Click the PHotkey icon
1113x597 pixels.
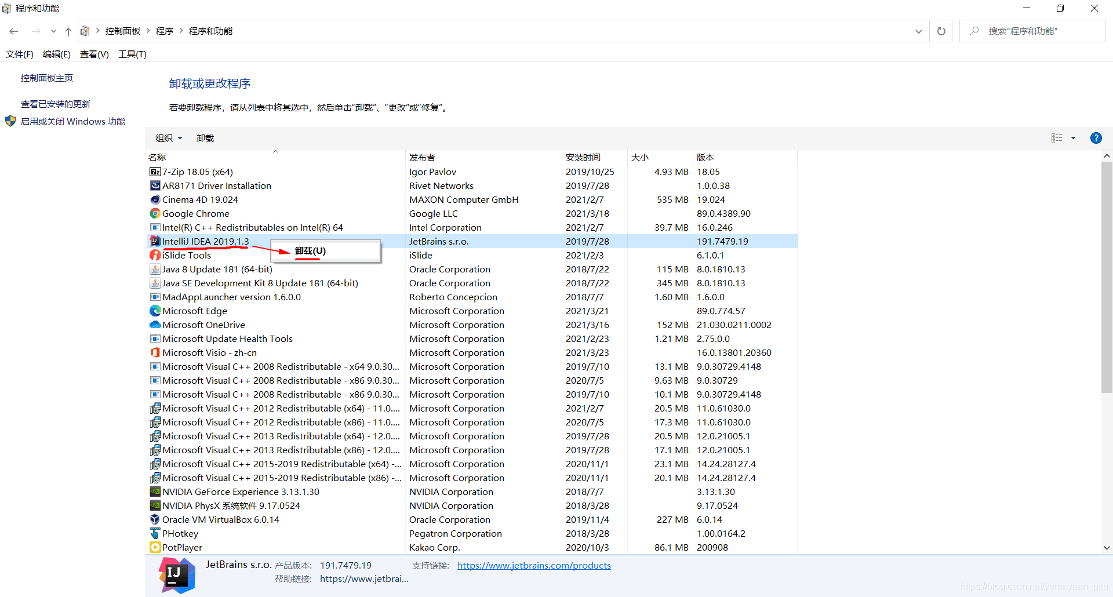(x=155, y=533)
